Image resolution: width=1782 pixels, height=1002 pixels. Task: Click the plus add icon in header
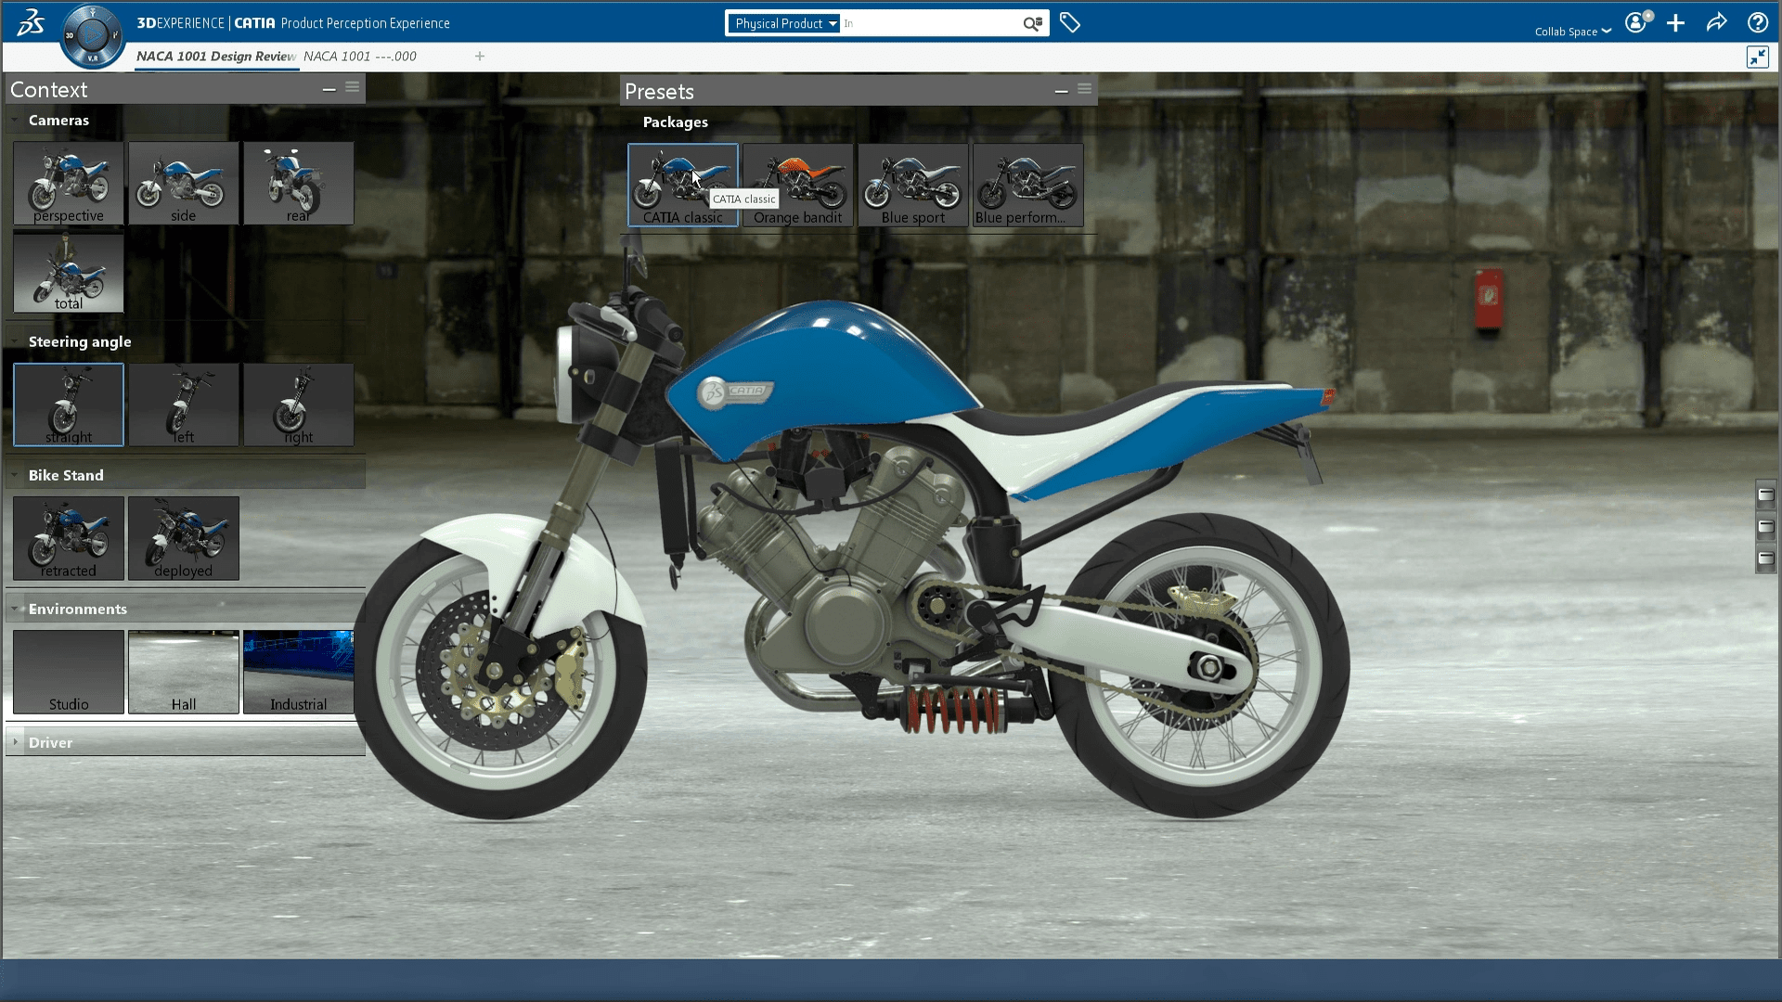(1675, 23)
